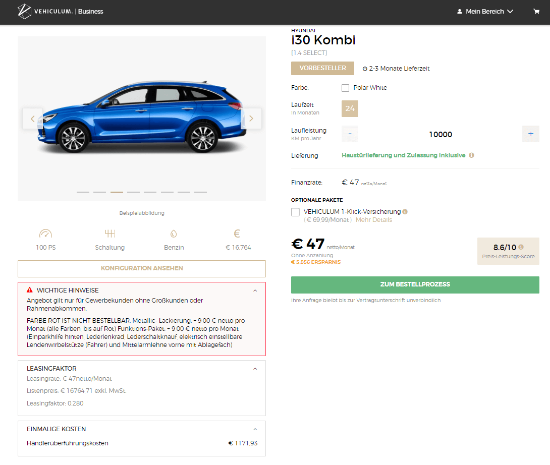Click the blue Hyundai i30 car image
Screen dimensions: 550x465
142,117
